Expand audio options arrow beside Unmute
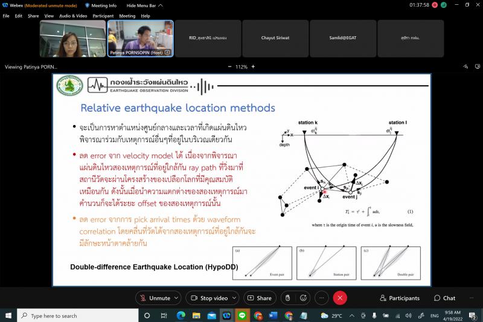The image size is (483, 322). coord(176,298)
